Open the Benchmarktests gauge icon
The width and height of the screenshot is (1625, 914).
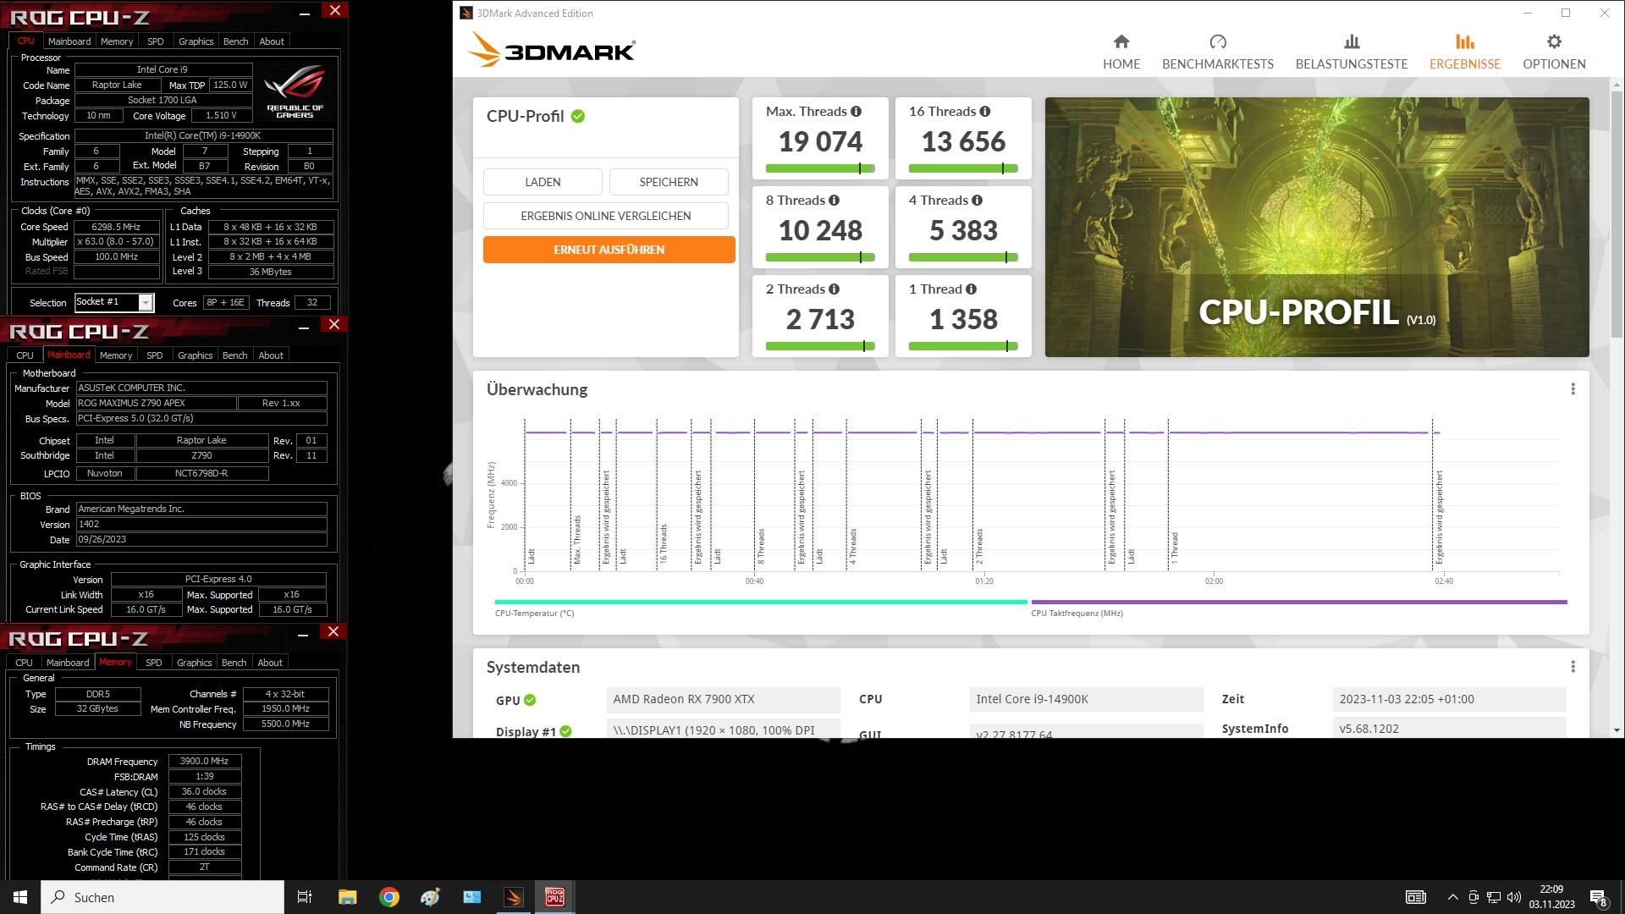(x=1217, y=41)
